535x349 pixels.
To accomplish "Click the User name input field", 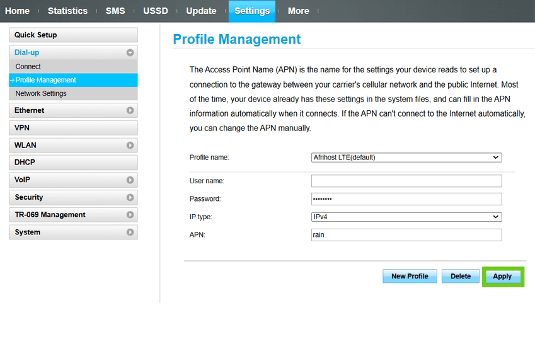I will coord(406,181).
